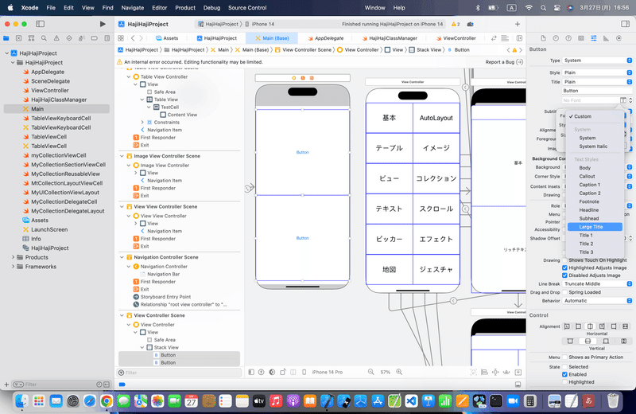The image size is (636, 414).
Task: Check the Selected state checkbox
Action: click(x=564, y=366)
